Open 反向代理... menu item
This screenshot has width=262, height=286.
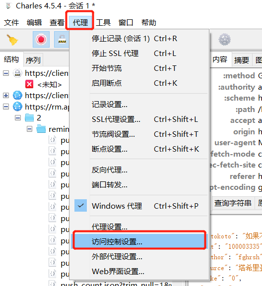coord(139,170)
